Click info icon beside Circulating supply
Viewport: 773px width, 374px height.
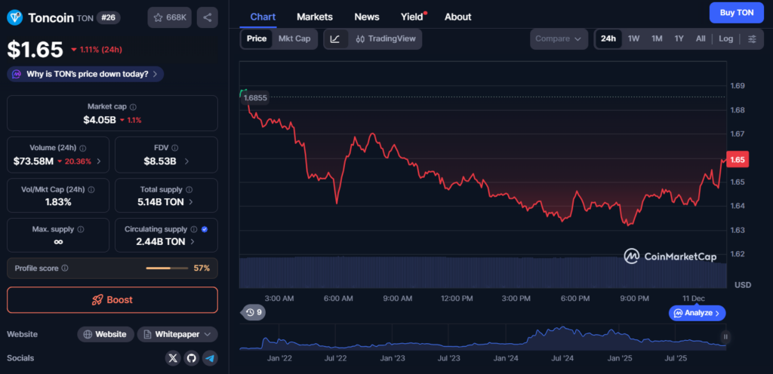click(x=194, y=229)
